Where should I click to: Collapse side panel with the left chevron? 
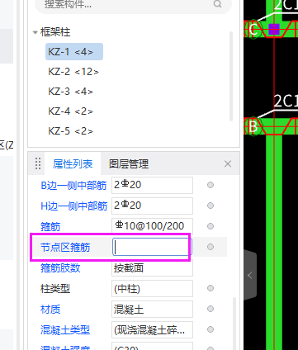[250, 276]
